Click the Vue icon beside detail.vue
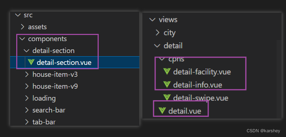Image resolution: width=286 pixels, height=137 pixels. click(x=162, y=111)
